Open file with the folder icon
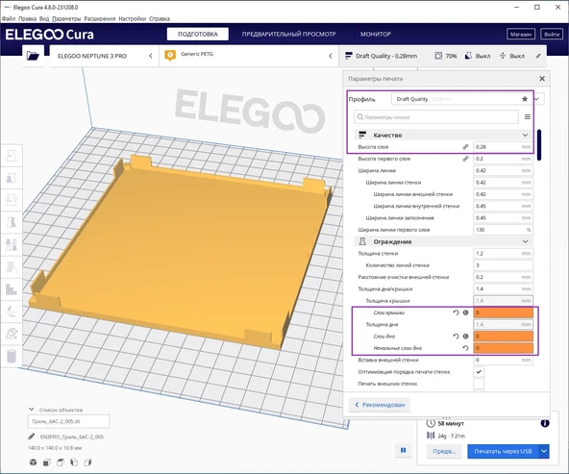 pyautogui.click(x=33, y=56)
